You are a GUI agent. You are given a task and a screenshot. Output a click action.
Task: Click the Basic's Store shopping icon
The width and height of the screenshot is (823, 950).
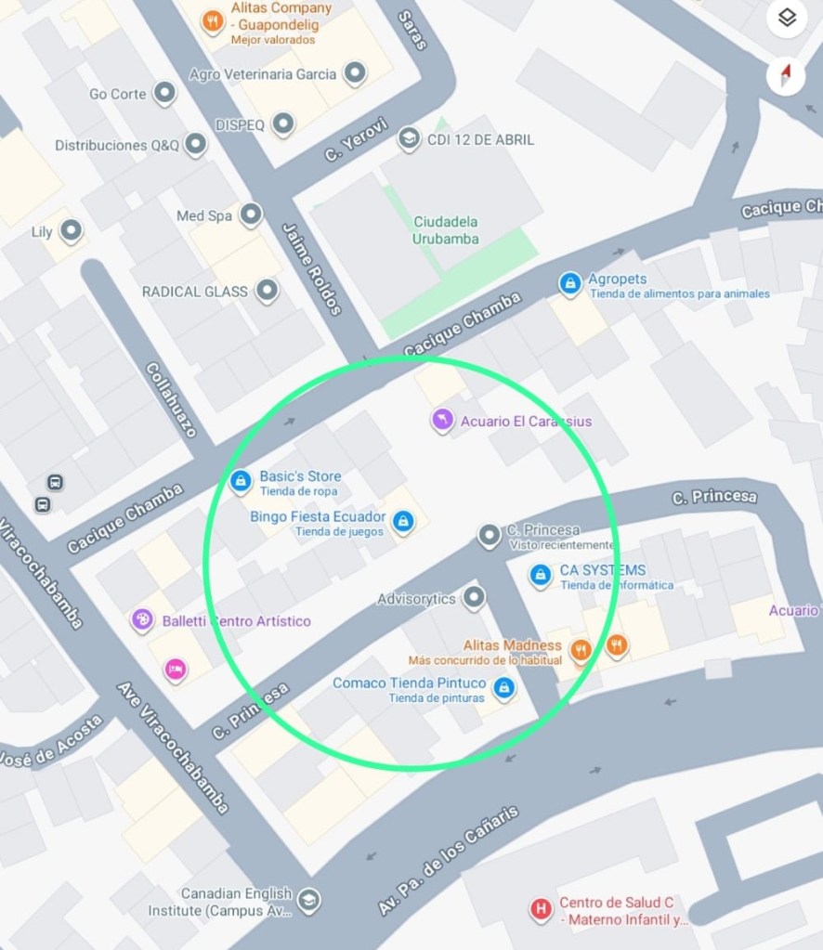click(241, 482)
